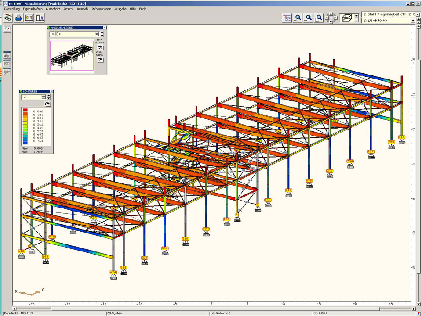Viewport: 422px width, 316px height.
Task: Open the <3D> view dropdown
Action: (96, 34)
